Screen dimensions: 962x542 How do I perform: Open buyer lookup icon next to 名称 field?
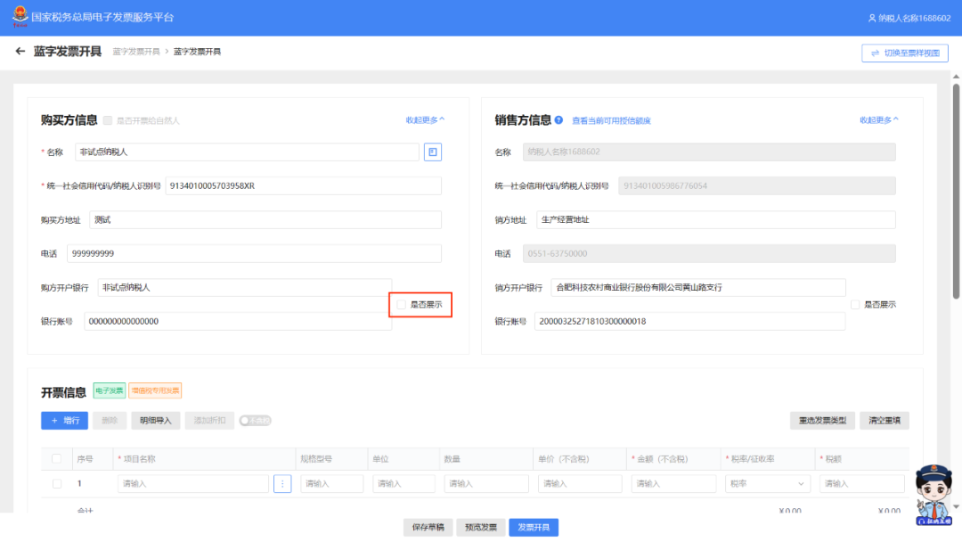tap(432, 152)
